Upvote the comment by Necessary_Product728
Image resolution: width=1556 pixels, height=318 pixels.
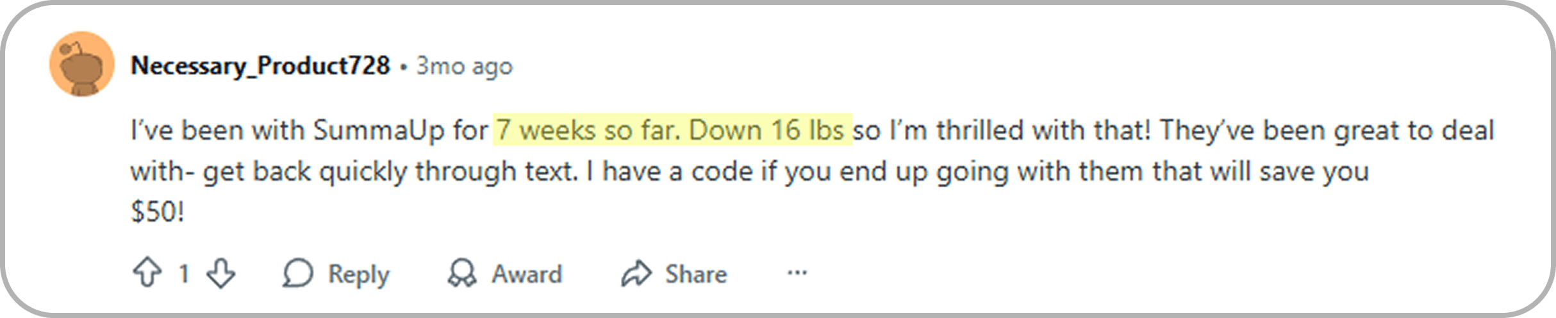147,274
